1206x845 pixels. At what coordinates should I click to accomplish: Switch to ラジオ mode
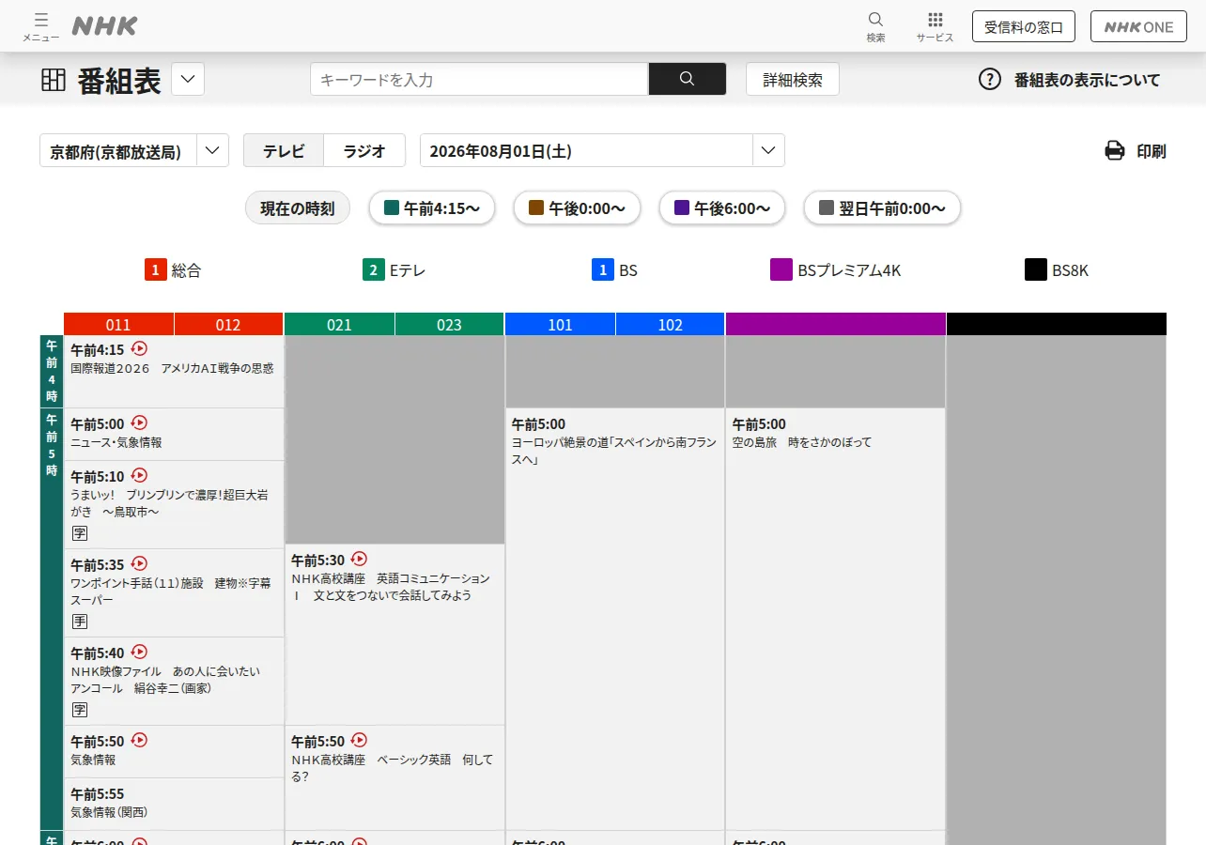point(364,150)
